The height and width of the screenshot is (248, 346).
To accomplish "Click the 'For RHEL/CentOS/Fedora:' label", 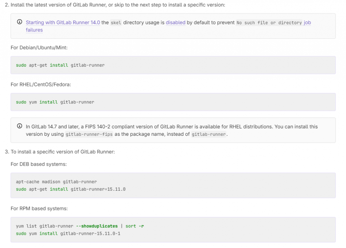I will tap(41, 84).
